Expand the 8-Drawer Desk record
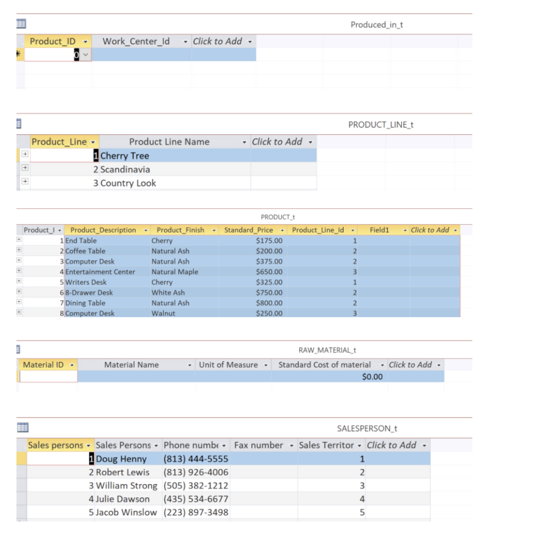This screenshot has height=544, width=537. (x=18, y=292)
